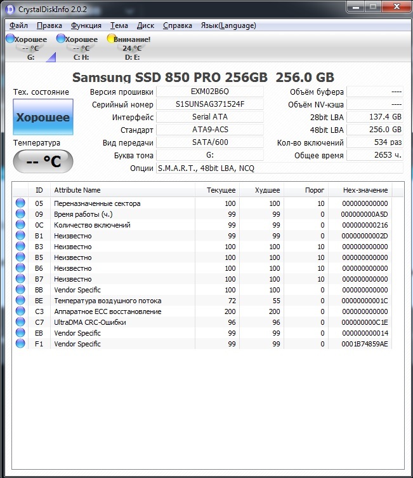Image resolution: width=413 pixels, height=478 pixels.
Task: Click the ID column header
Action: point(39,190)
